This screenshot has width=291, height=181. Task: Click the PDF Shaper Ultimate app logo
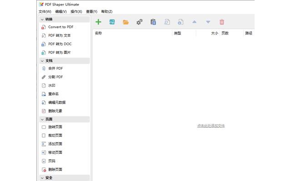(x=41, y=4)
